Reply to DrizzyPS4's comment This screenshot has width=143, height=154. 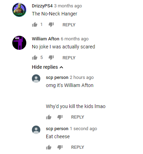coord(69,25)
